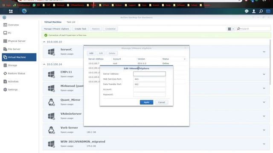
Task: Close the Manage VMware vSphere dialog
Action: [186, 48]
